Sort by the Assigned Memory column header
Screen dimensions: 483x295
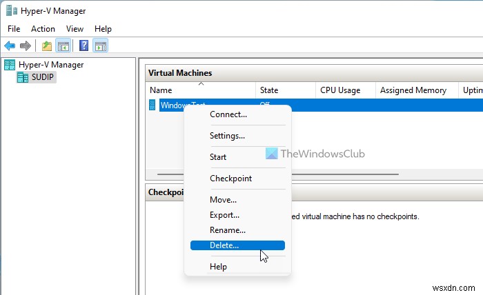(x=417, y=90)
